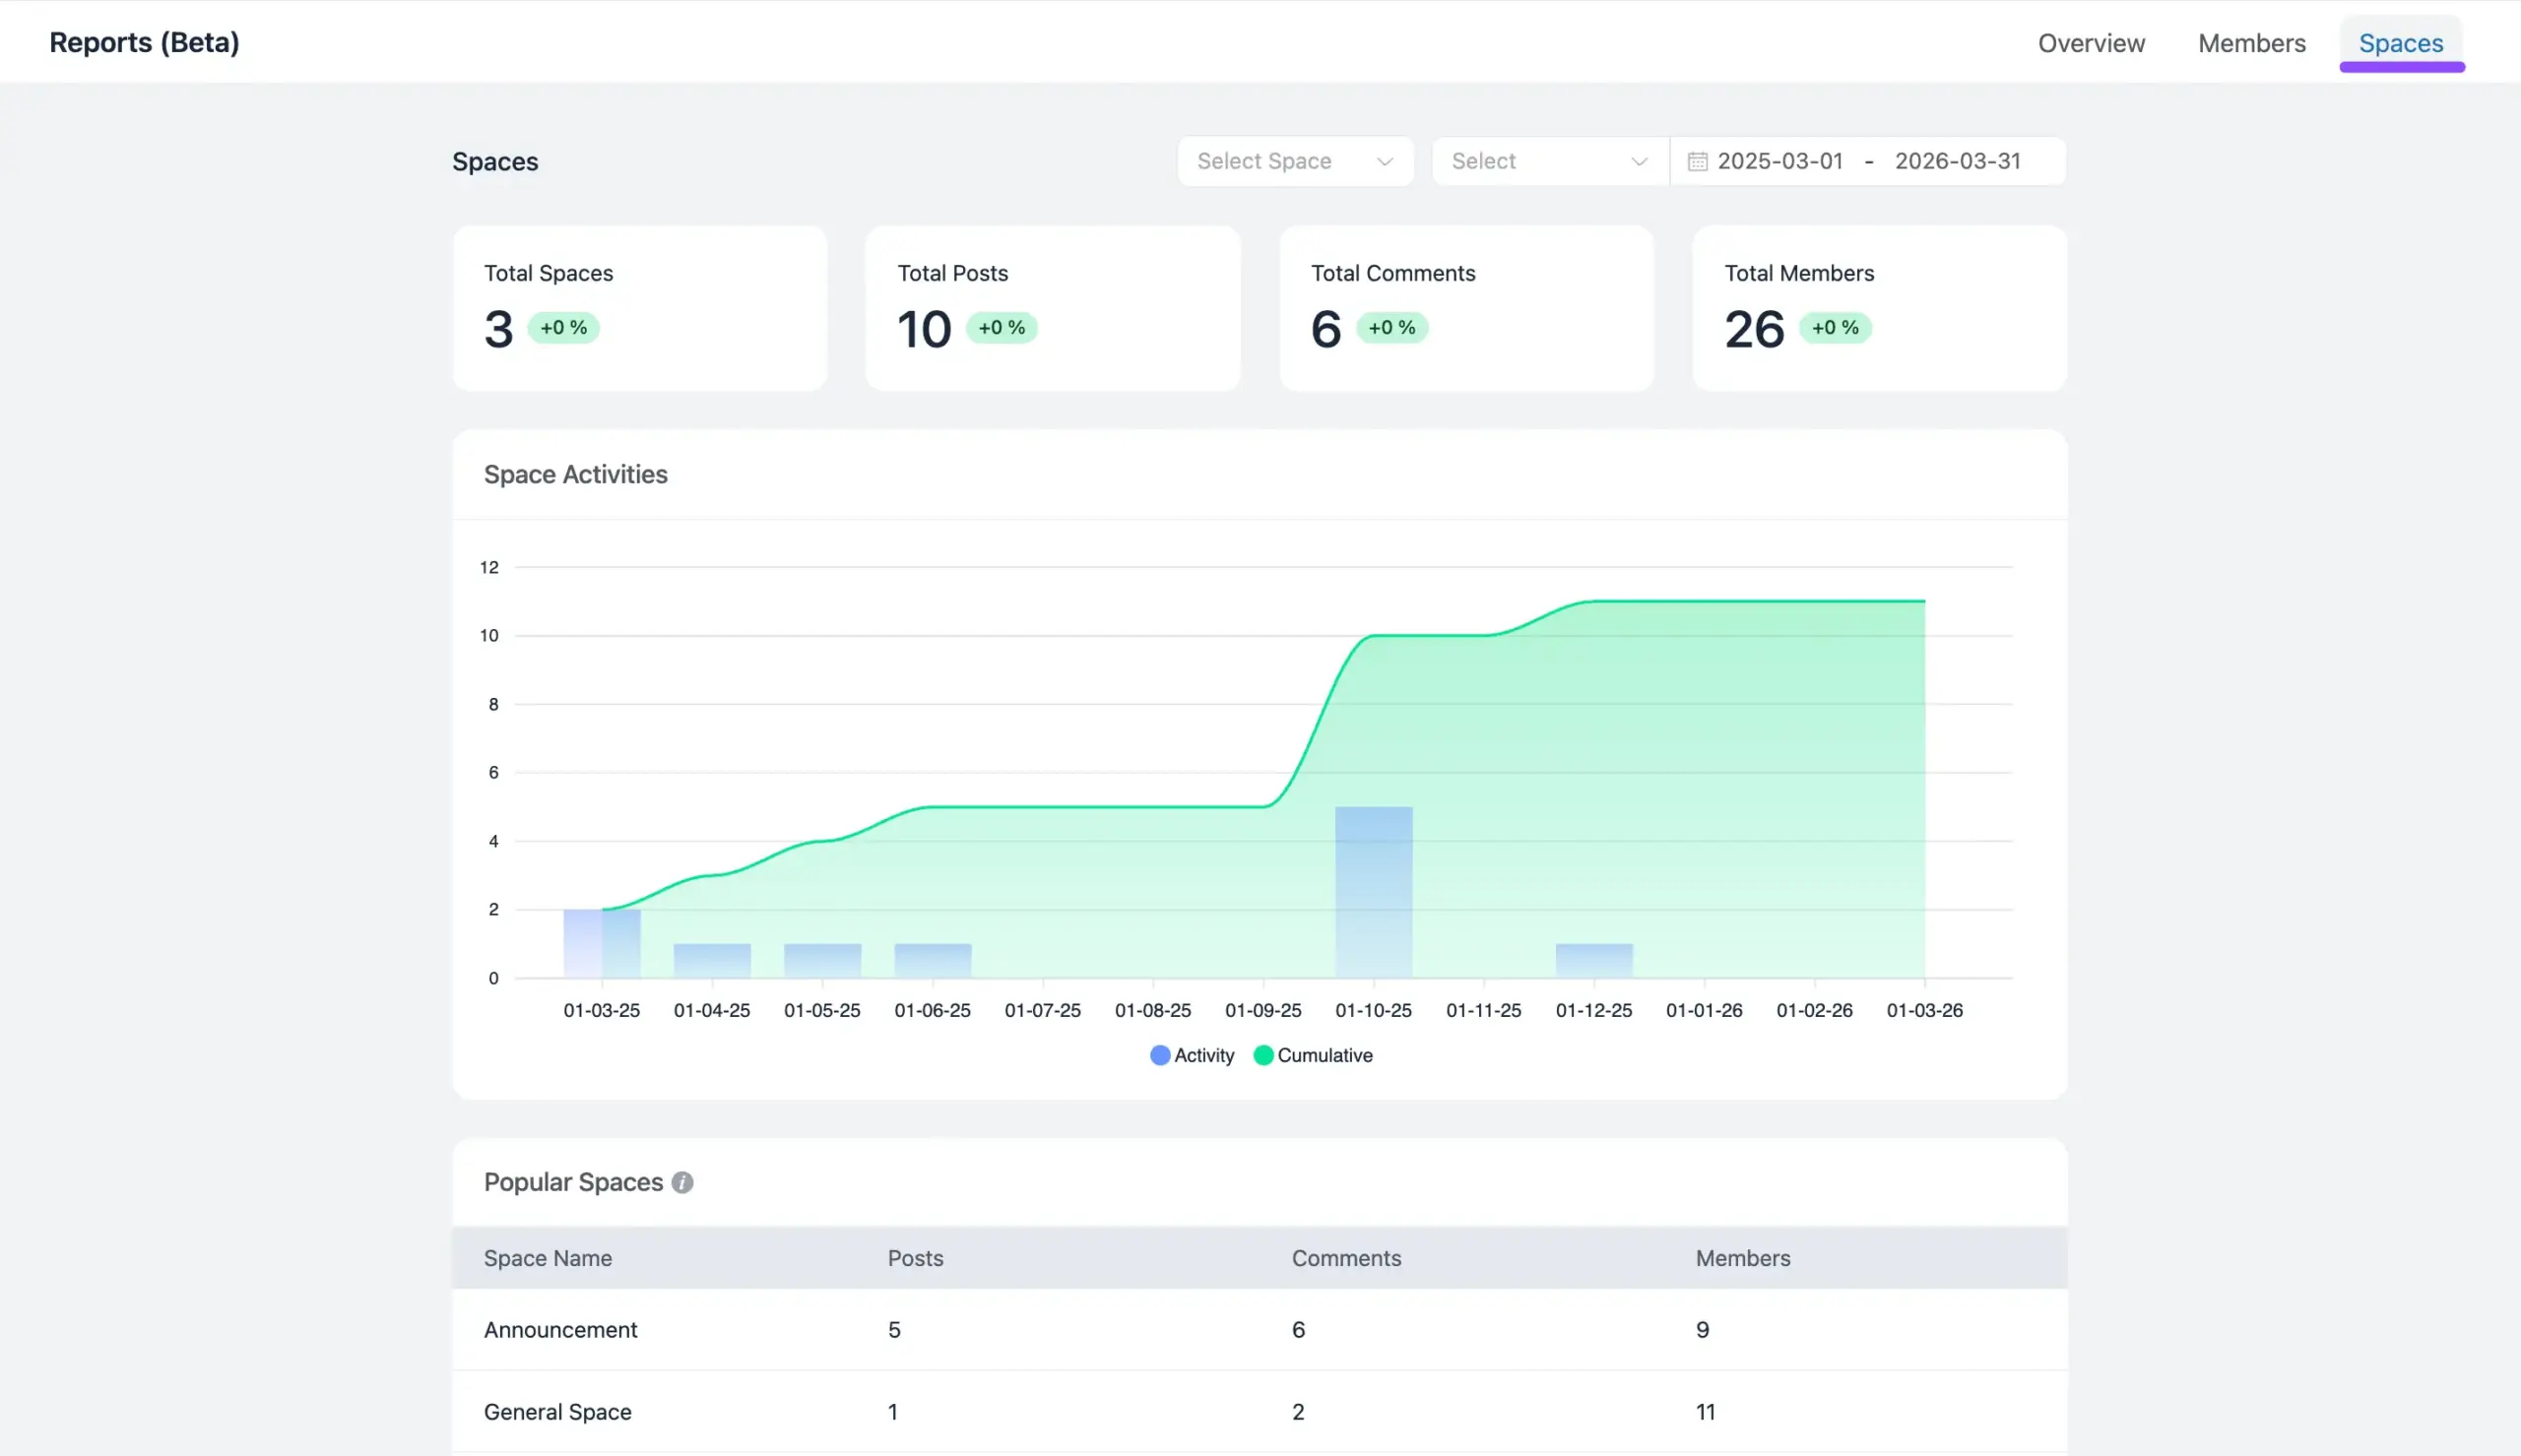Open the Select Space dropdown
This screenshot has width=2521, height=1456.
(x=1294, y=161)
